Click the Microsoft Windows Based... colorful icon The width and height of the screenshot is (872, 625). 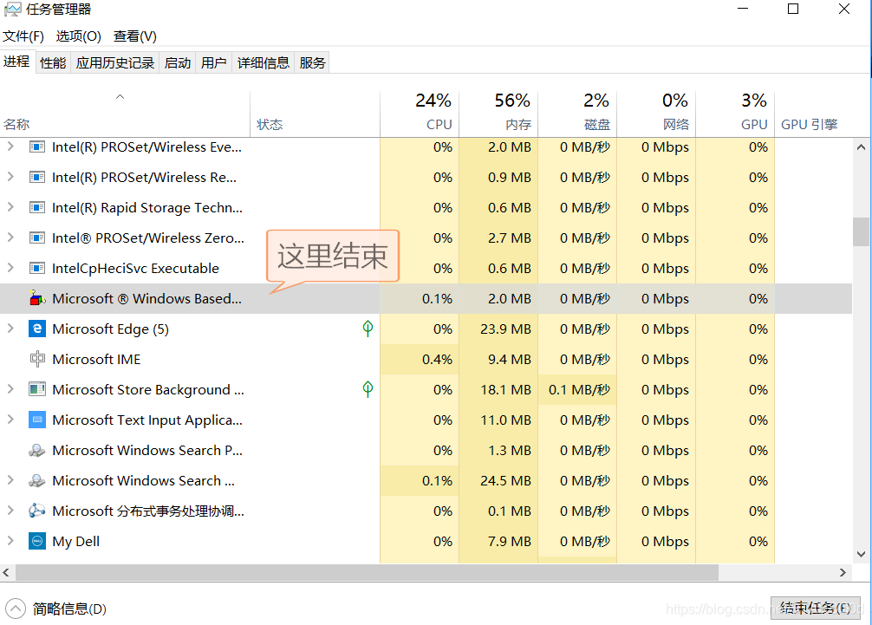(37, 298)
